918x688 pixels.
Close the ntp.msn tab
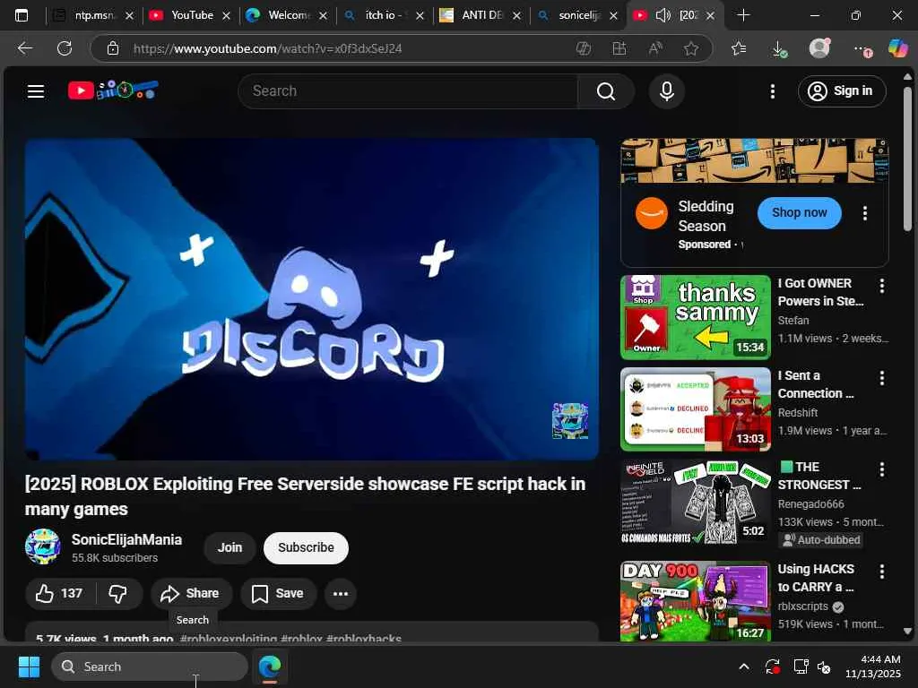coord(130,16)
